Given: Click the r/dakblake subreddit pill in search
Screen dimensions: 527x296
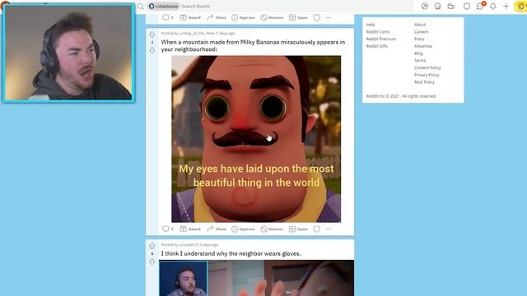Looking at the screenshot, I should click(163, 6).
